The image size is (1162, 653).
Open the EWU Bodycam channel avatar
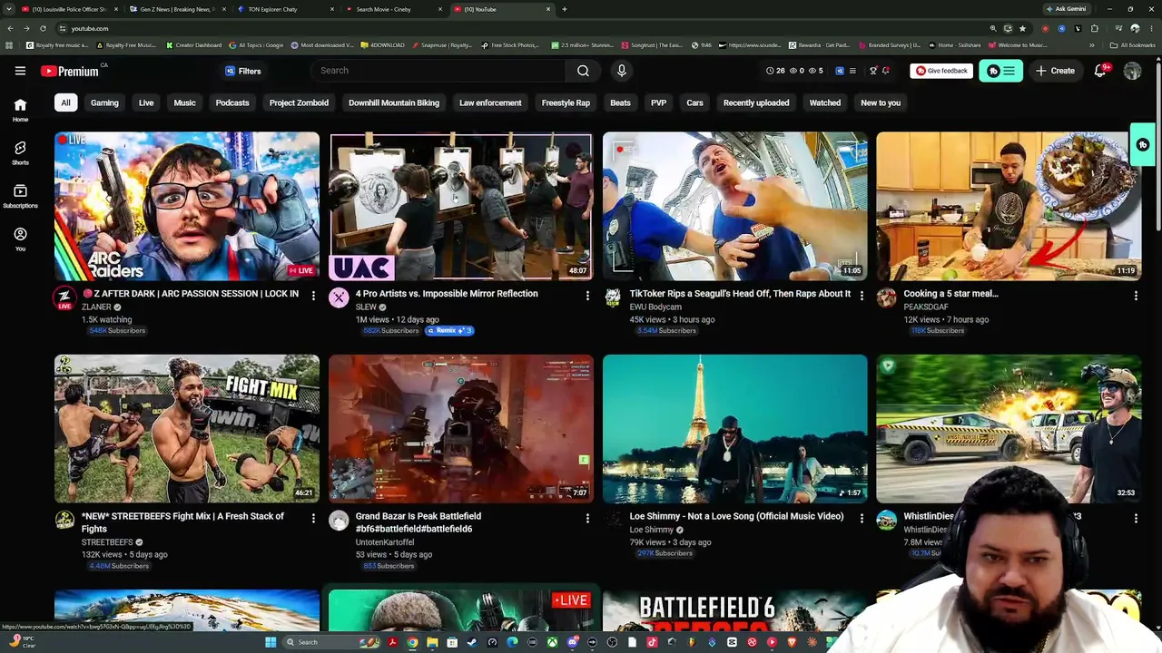(x=613, y=297)
